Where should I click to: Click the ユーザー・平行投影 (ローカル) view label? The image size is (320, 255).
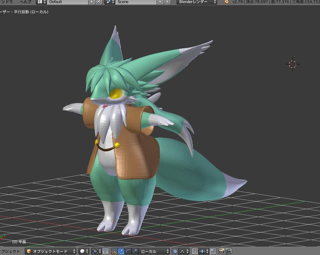click(24, 12)
